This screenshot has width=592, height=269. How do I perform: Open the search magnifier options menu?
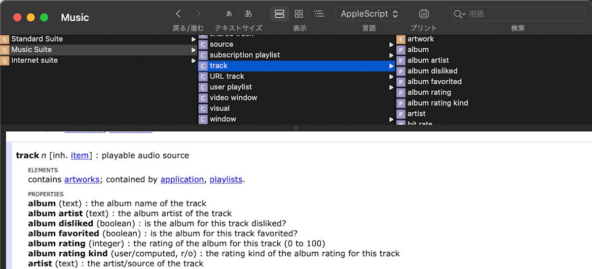[460, 14]
